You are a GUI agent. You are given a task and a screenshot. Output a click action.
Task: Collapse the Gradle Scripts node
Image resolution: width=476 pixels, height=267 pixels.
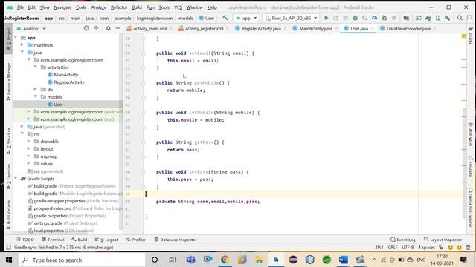(15, 178)
